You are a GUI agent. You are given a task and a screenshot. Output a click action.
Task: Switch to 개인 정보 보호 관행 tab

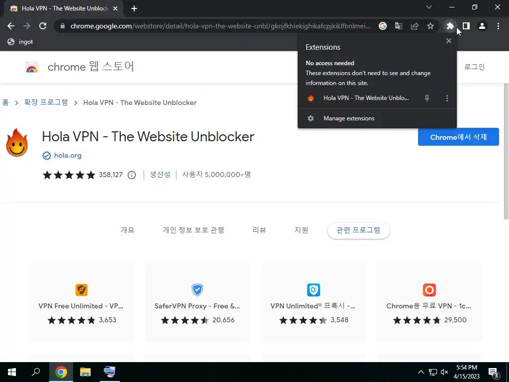click(x=193, y=230)
